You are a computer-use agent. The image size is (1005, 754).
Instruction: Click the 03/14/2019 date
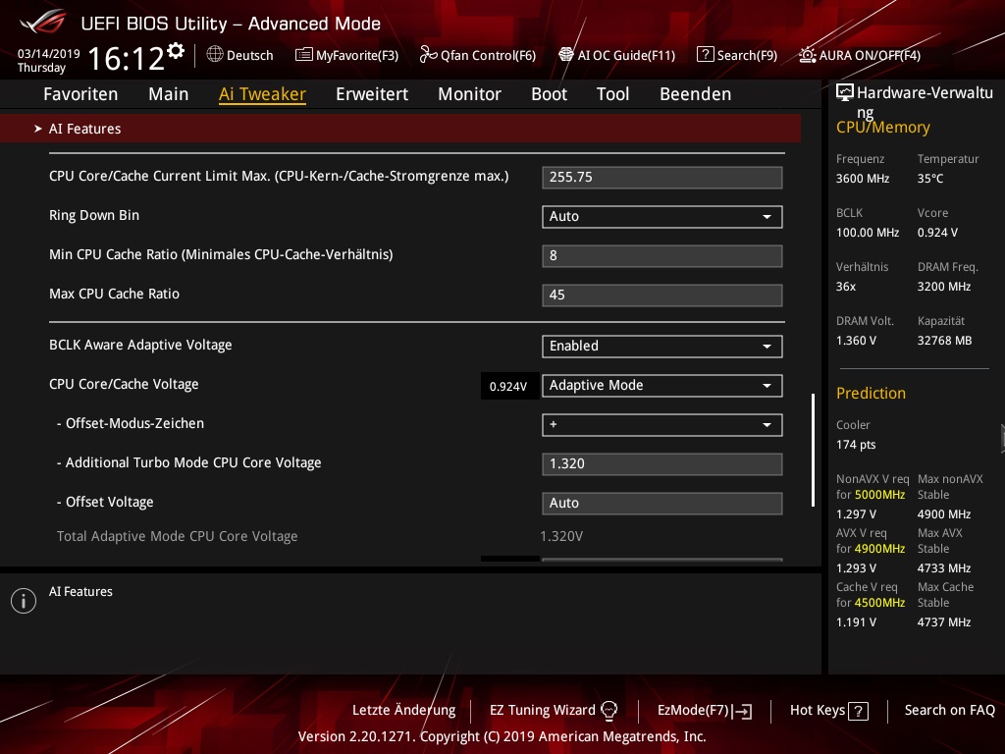tap(49, 53)
